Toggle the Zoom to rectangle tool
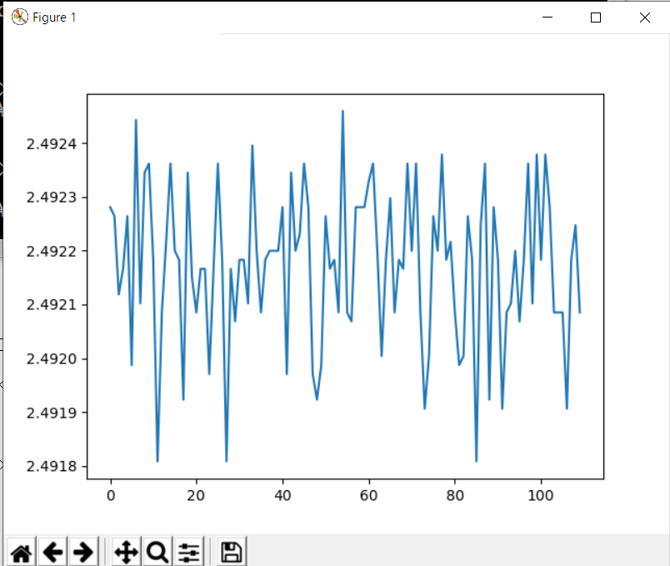The width and height of the screenshot is (670, 566). tap(157, 552)
